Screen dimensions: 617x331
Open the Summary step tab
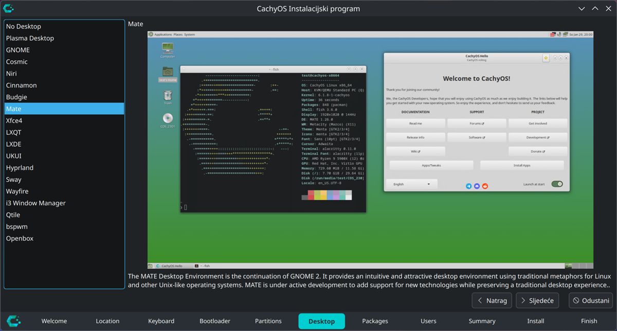point(482,321)
